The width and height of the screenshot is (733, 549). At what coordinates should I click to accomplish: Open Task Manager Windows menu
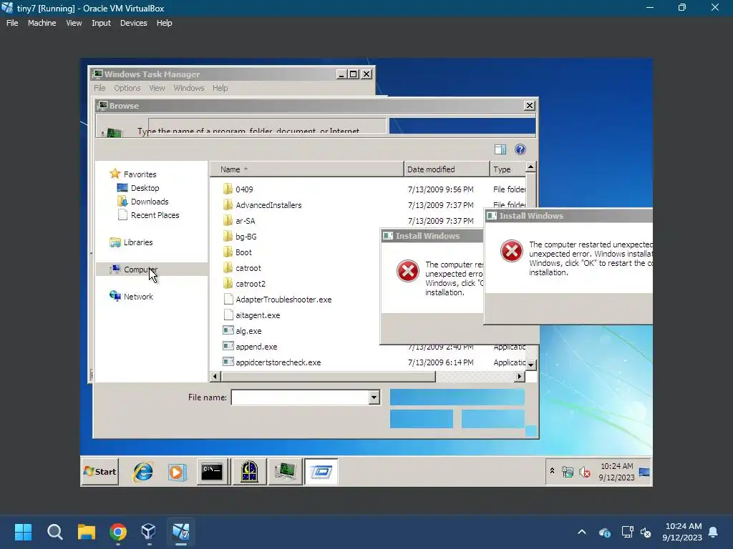click(189, 88)
